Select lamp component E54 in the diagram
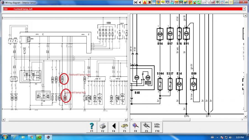The height and width of the screenshot is (140, 249). (160, 34)
